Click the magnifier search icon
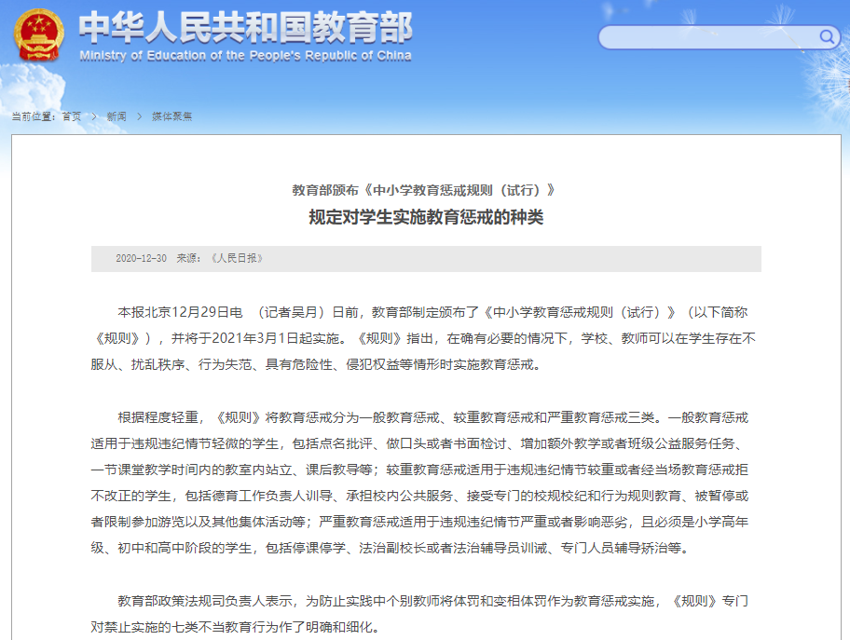Viewport: 850px width, 640px height. (827, 37)
